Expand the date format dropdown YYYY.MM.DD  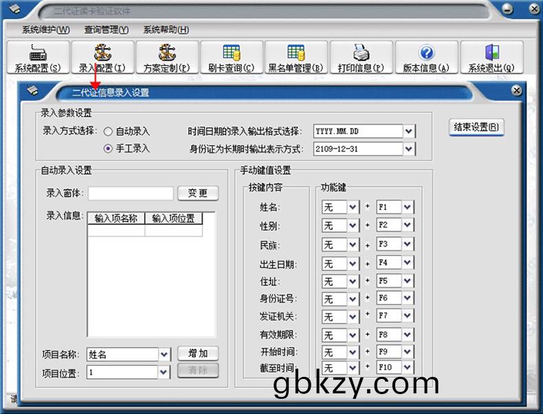tap(409, 131)
